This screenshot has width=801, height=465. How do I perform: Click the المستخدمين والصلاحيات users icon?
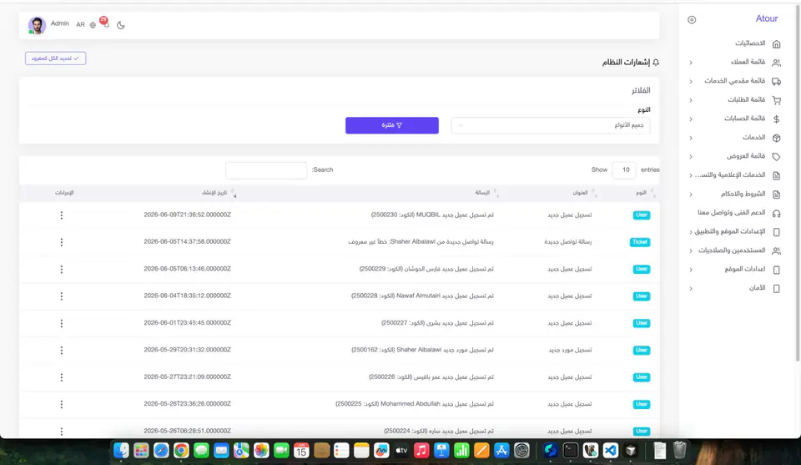click(776, 251)
